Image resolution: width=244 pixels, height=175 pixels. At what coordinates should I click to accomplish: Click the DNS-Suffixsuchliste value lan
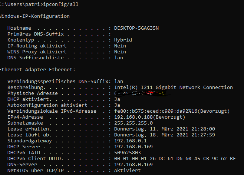[x=119, y=58]
